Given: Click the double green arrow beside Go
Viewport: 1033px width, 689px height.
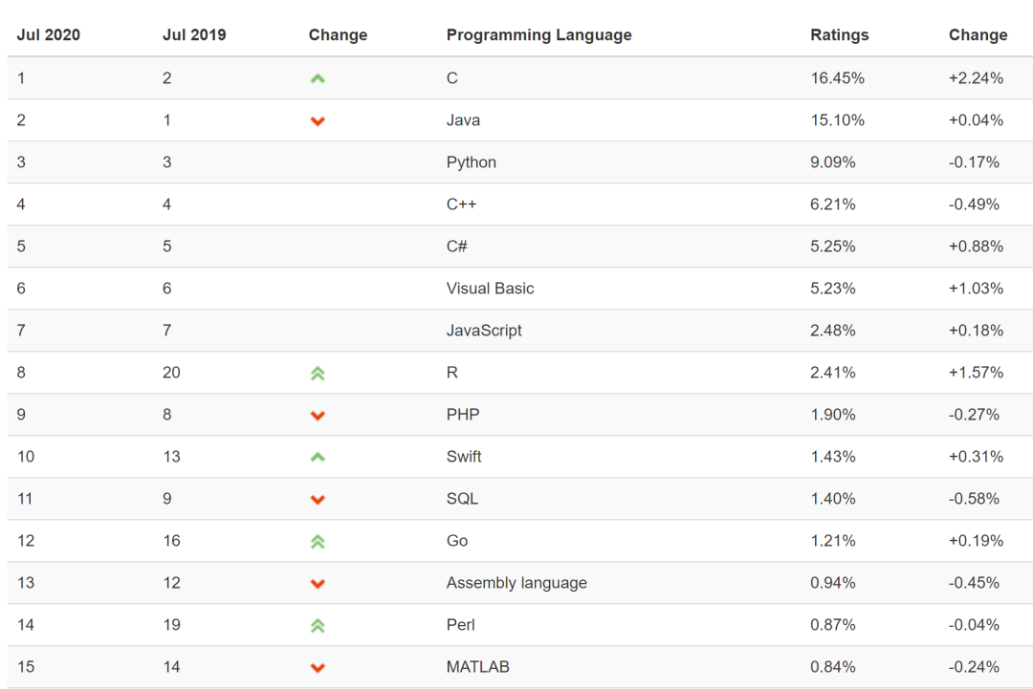Looking at the screenshot, I should [x=318, y=542].
